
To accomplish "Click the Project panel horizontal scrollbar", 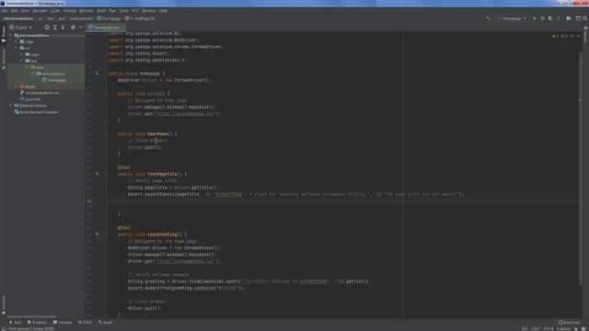I will pyautogui.click(x=32, y=316).
